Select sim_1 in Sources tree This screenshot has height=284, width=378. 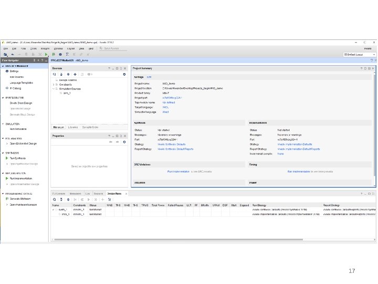[x=67, y=93]
